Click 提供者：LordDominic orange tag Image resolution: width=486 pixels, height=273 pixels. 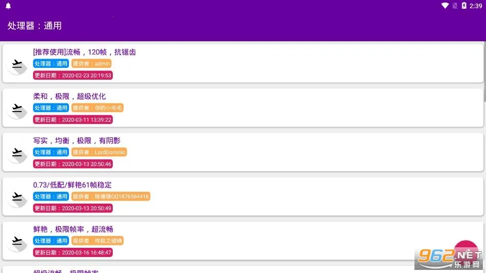(99, 152)
